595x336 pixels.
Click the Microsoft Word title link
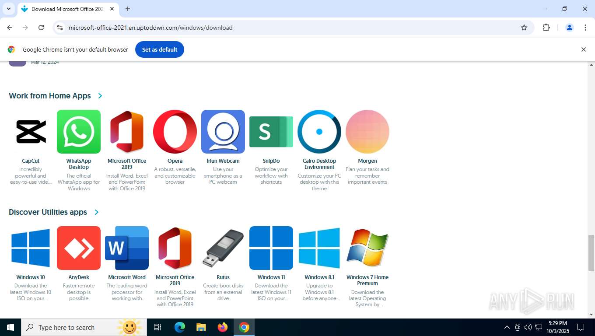(x=127, y=277)
